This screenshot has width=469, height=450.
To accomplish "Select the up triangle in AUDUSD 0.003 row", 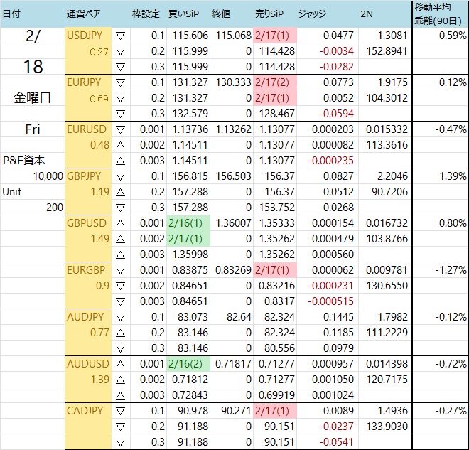I will click(120, 395).
